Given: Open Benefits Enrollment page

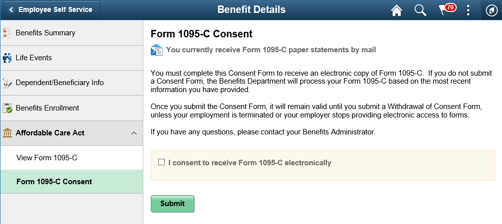Looking at the screenshot, I should tap(47, 108).
